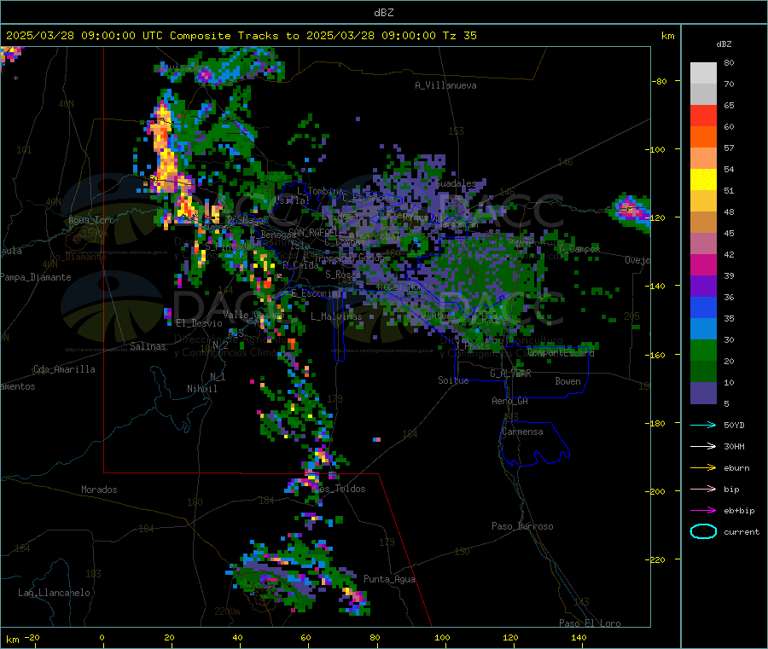This screenshot has width=768, height=649.
Task: Click the 'ComparteEscard' map label near Bowen
Action: (x=561, y=352)
